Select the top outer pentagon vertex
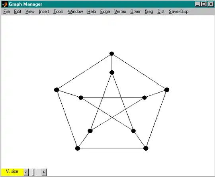The height and width of the screenshot is (177, 215). coord(112,54)
